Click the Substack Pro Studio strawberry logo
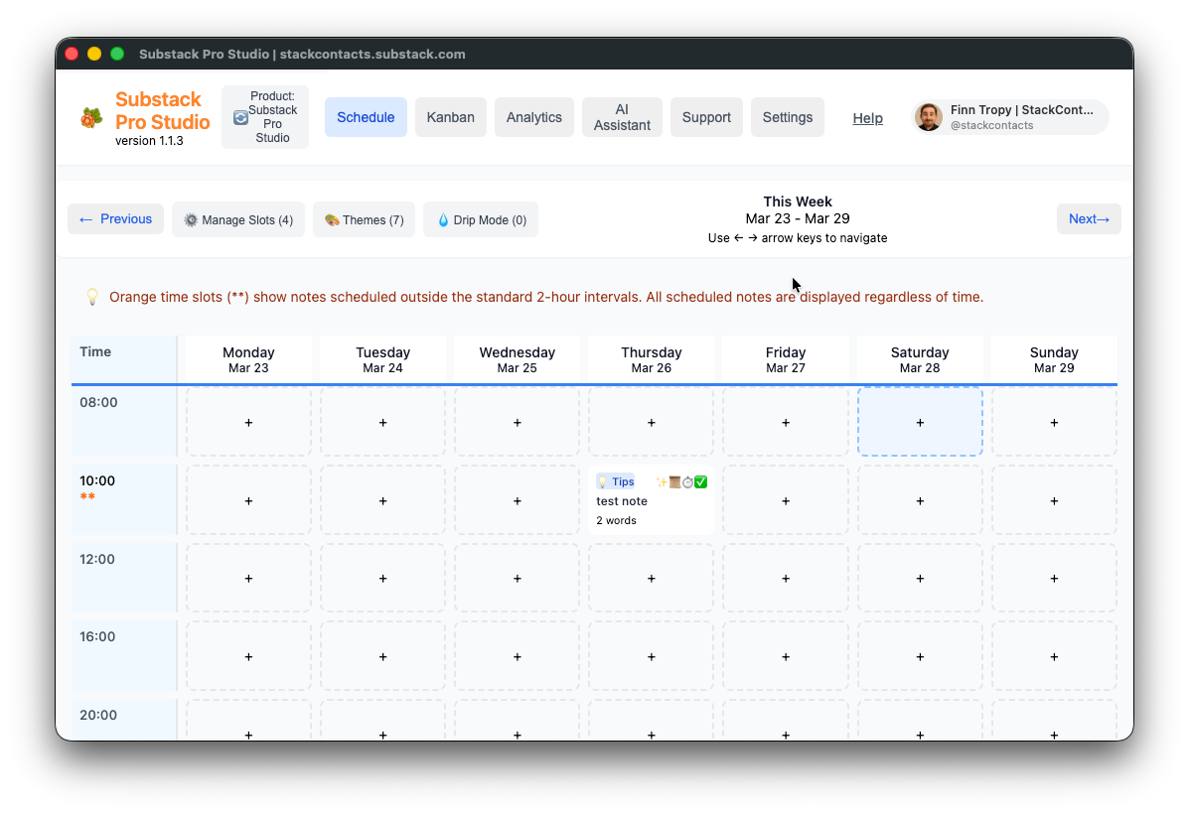Image resolution: width=1189 pixels, height=814 pixels. tap(91, 117)
